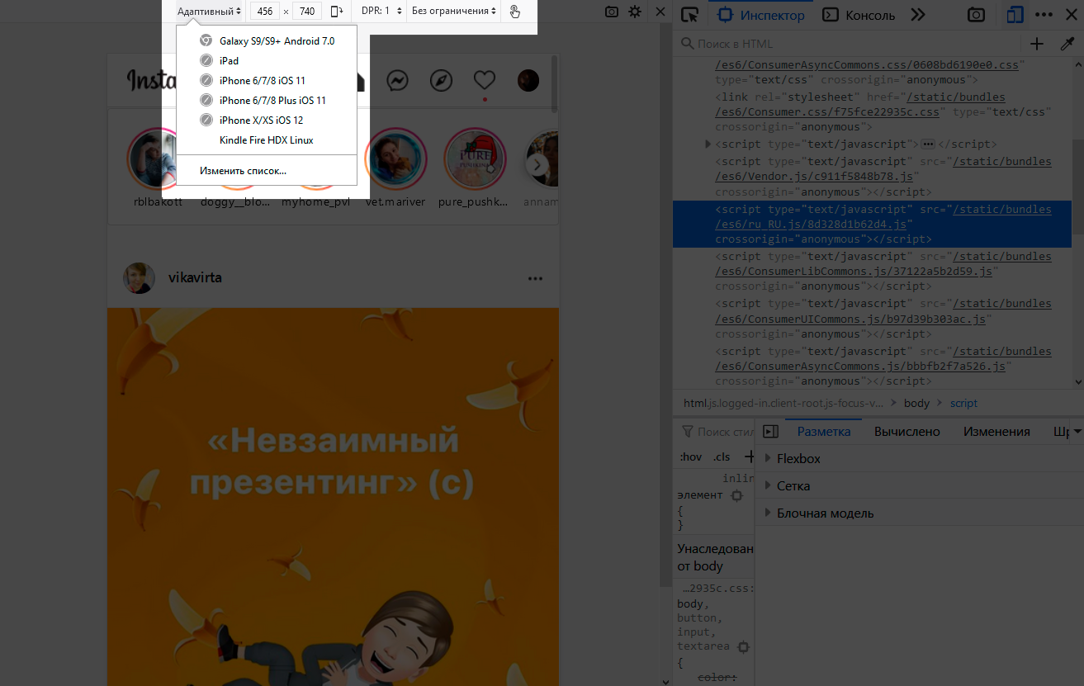Show next stories with arrow button
This screenshot has width=1084, height=686.
(537, 164)
